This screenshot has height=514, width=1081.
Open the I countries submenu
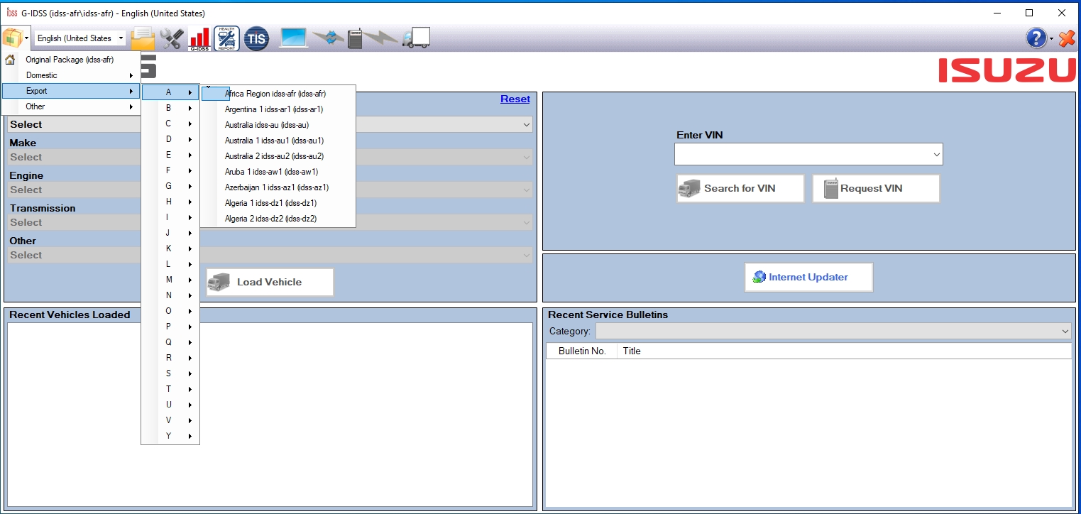coord(170,217)
